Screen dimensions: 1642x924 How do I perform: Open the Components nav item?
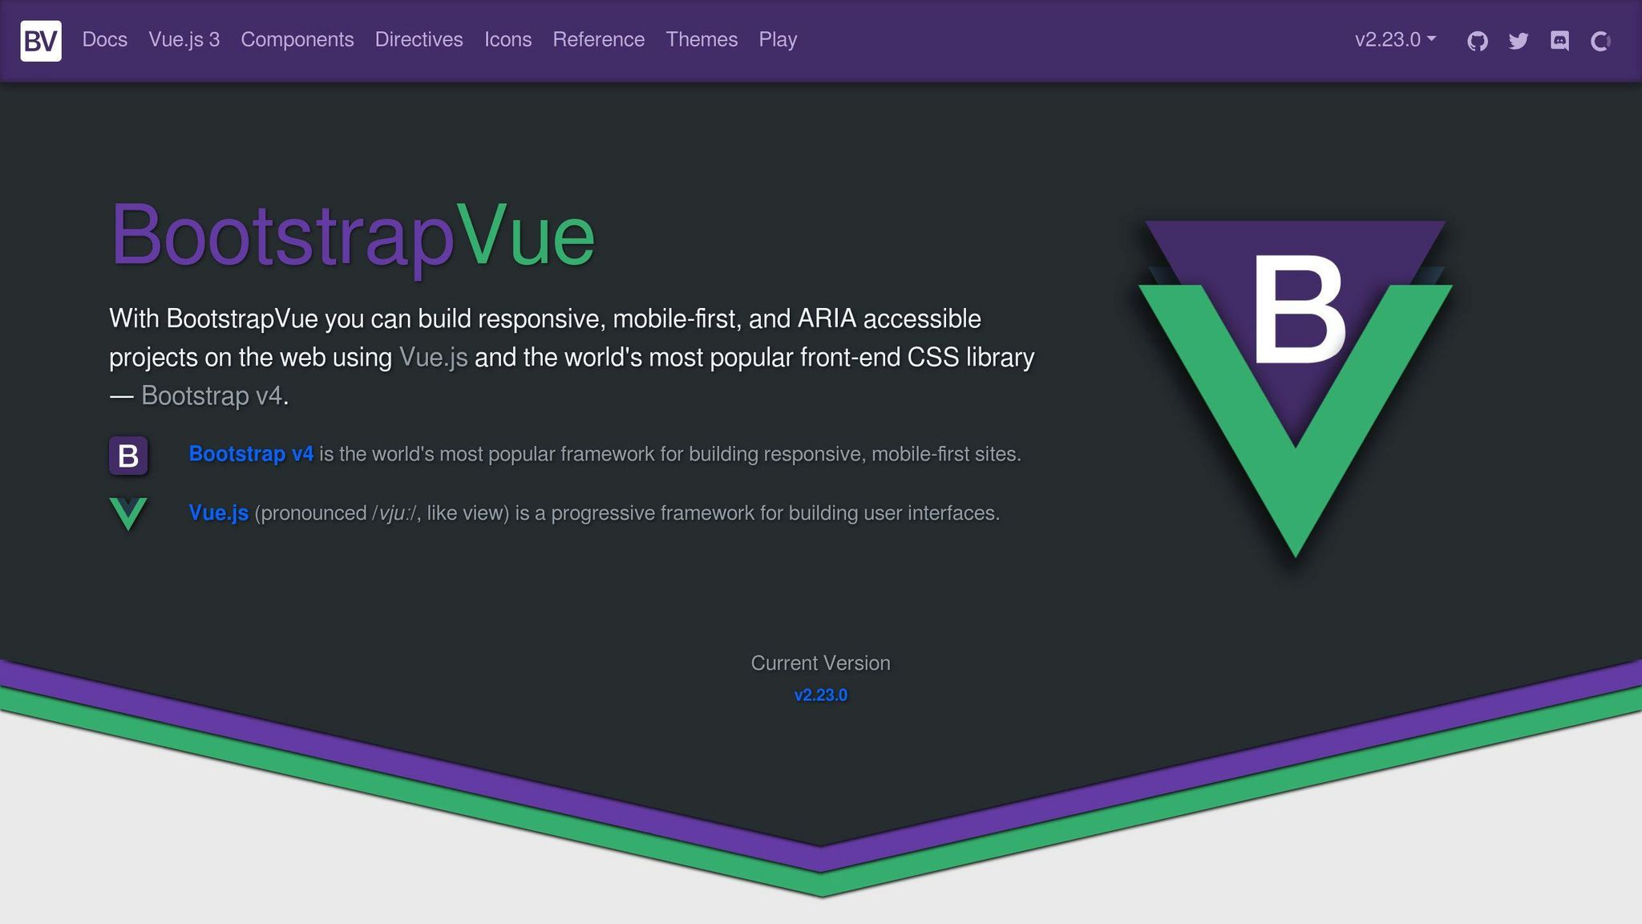pos(297,39)
